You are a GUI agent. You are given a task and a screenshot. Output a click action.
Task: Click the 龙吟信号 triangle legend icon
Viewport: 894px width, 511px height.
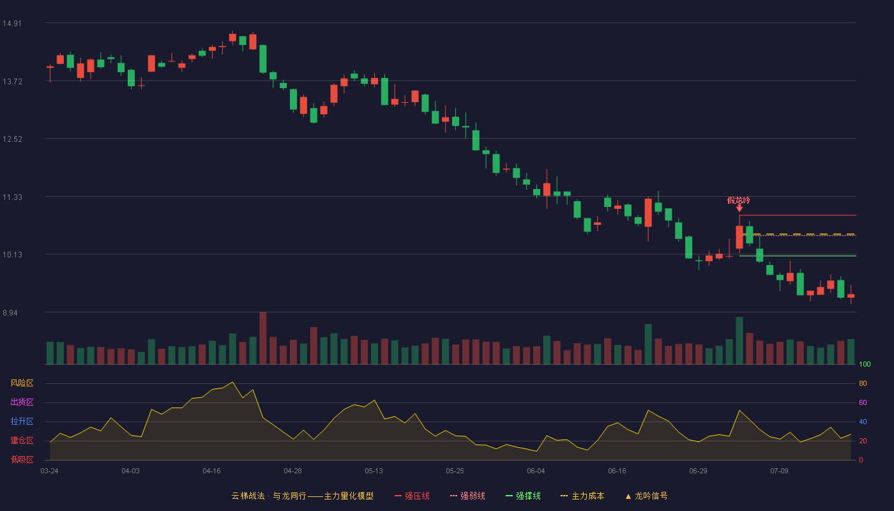pos(628,496)
